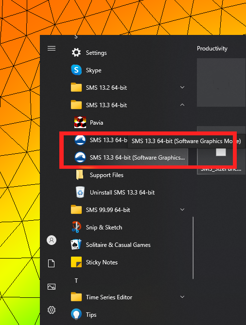Collapse the SMS 13.3 64-bit folder chevron
The image size is (246, 325).
[182, 105]
